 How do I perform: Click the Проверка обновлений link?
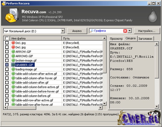(x=139, y=124)
